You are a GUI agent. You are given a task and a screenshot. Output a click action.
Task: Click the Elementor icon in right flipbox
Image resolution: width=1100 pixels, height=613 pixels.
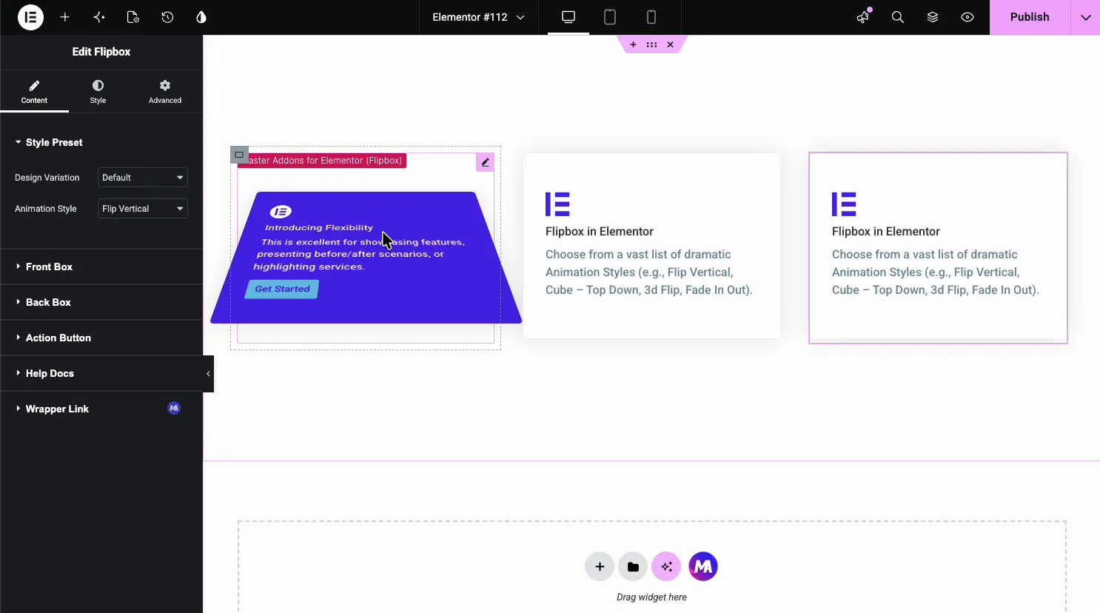pyautogui.click(x=844, y=204)
